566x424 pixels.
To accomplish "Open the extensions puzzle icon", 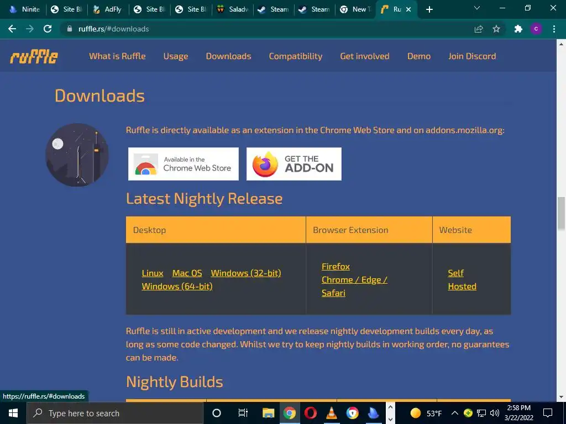I will (x=518, y=29).
